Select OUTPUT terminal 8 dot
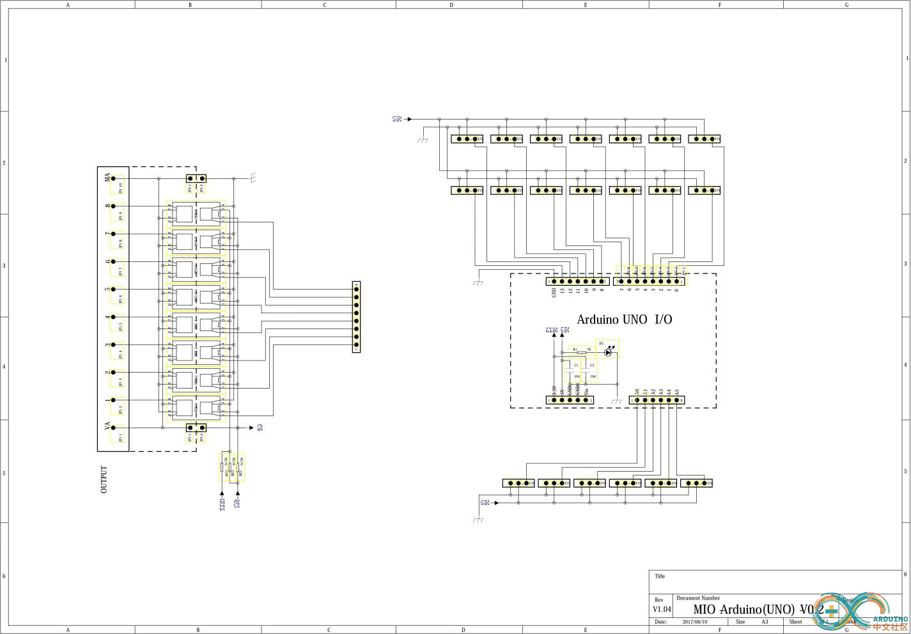 [113, 206]
